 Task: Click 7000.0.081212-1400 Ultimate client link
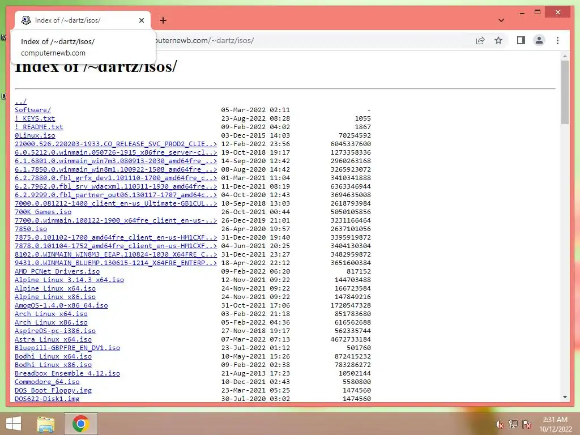click(x=116, y=203)
